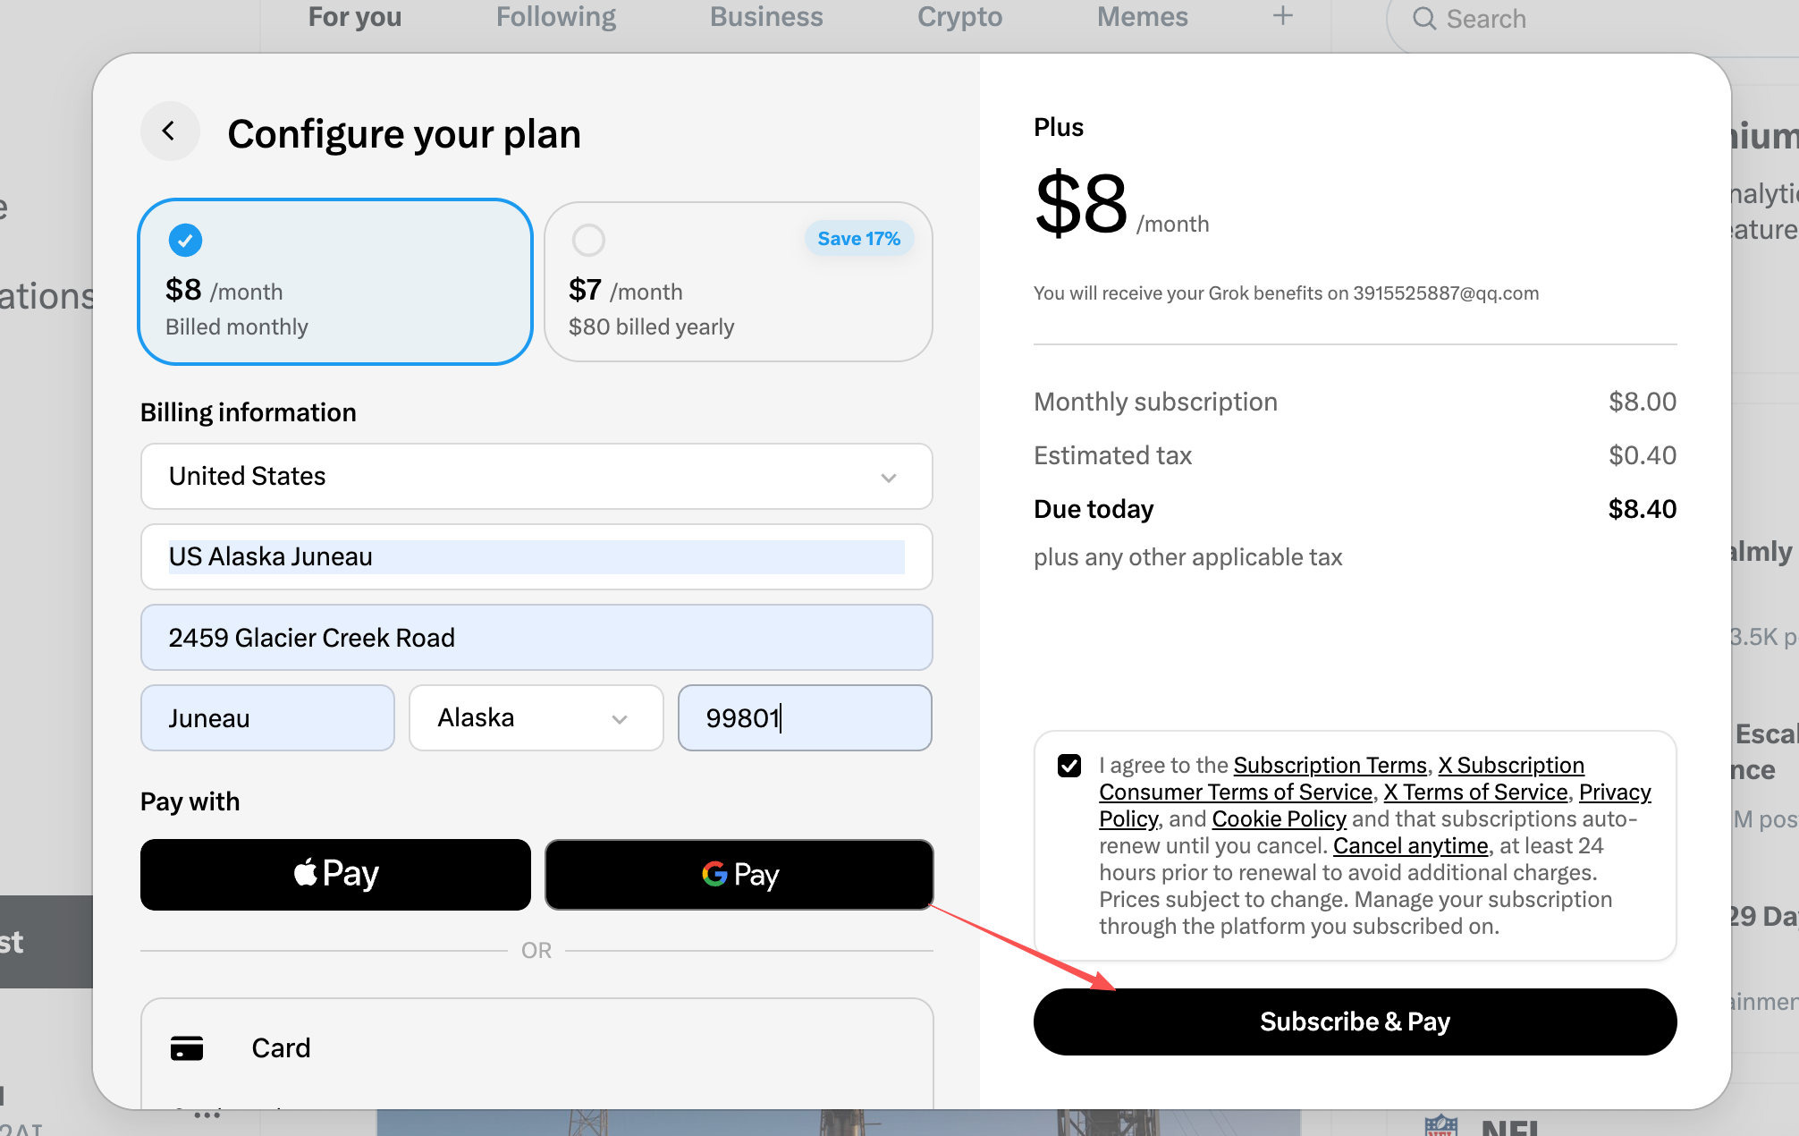The width and height of the screenshot is (1799, 1136).
Task: Open the Cookie Policy link
Action: 1279,819
